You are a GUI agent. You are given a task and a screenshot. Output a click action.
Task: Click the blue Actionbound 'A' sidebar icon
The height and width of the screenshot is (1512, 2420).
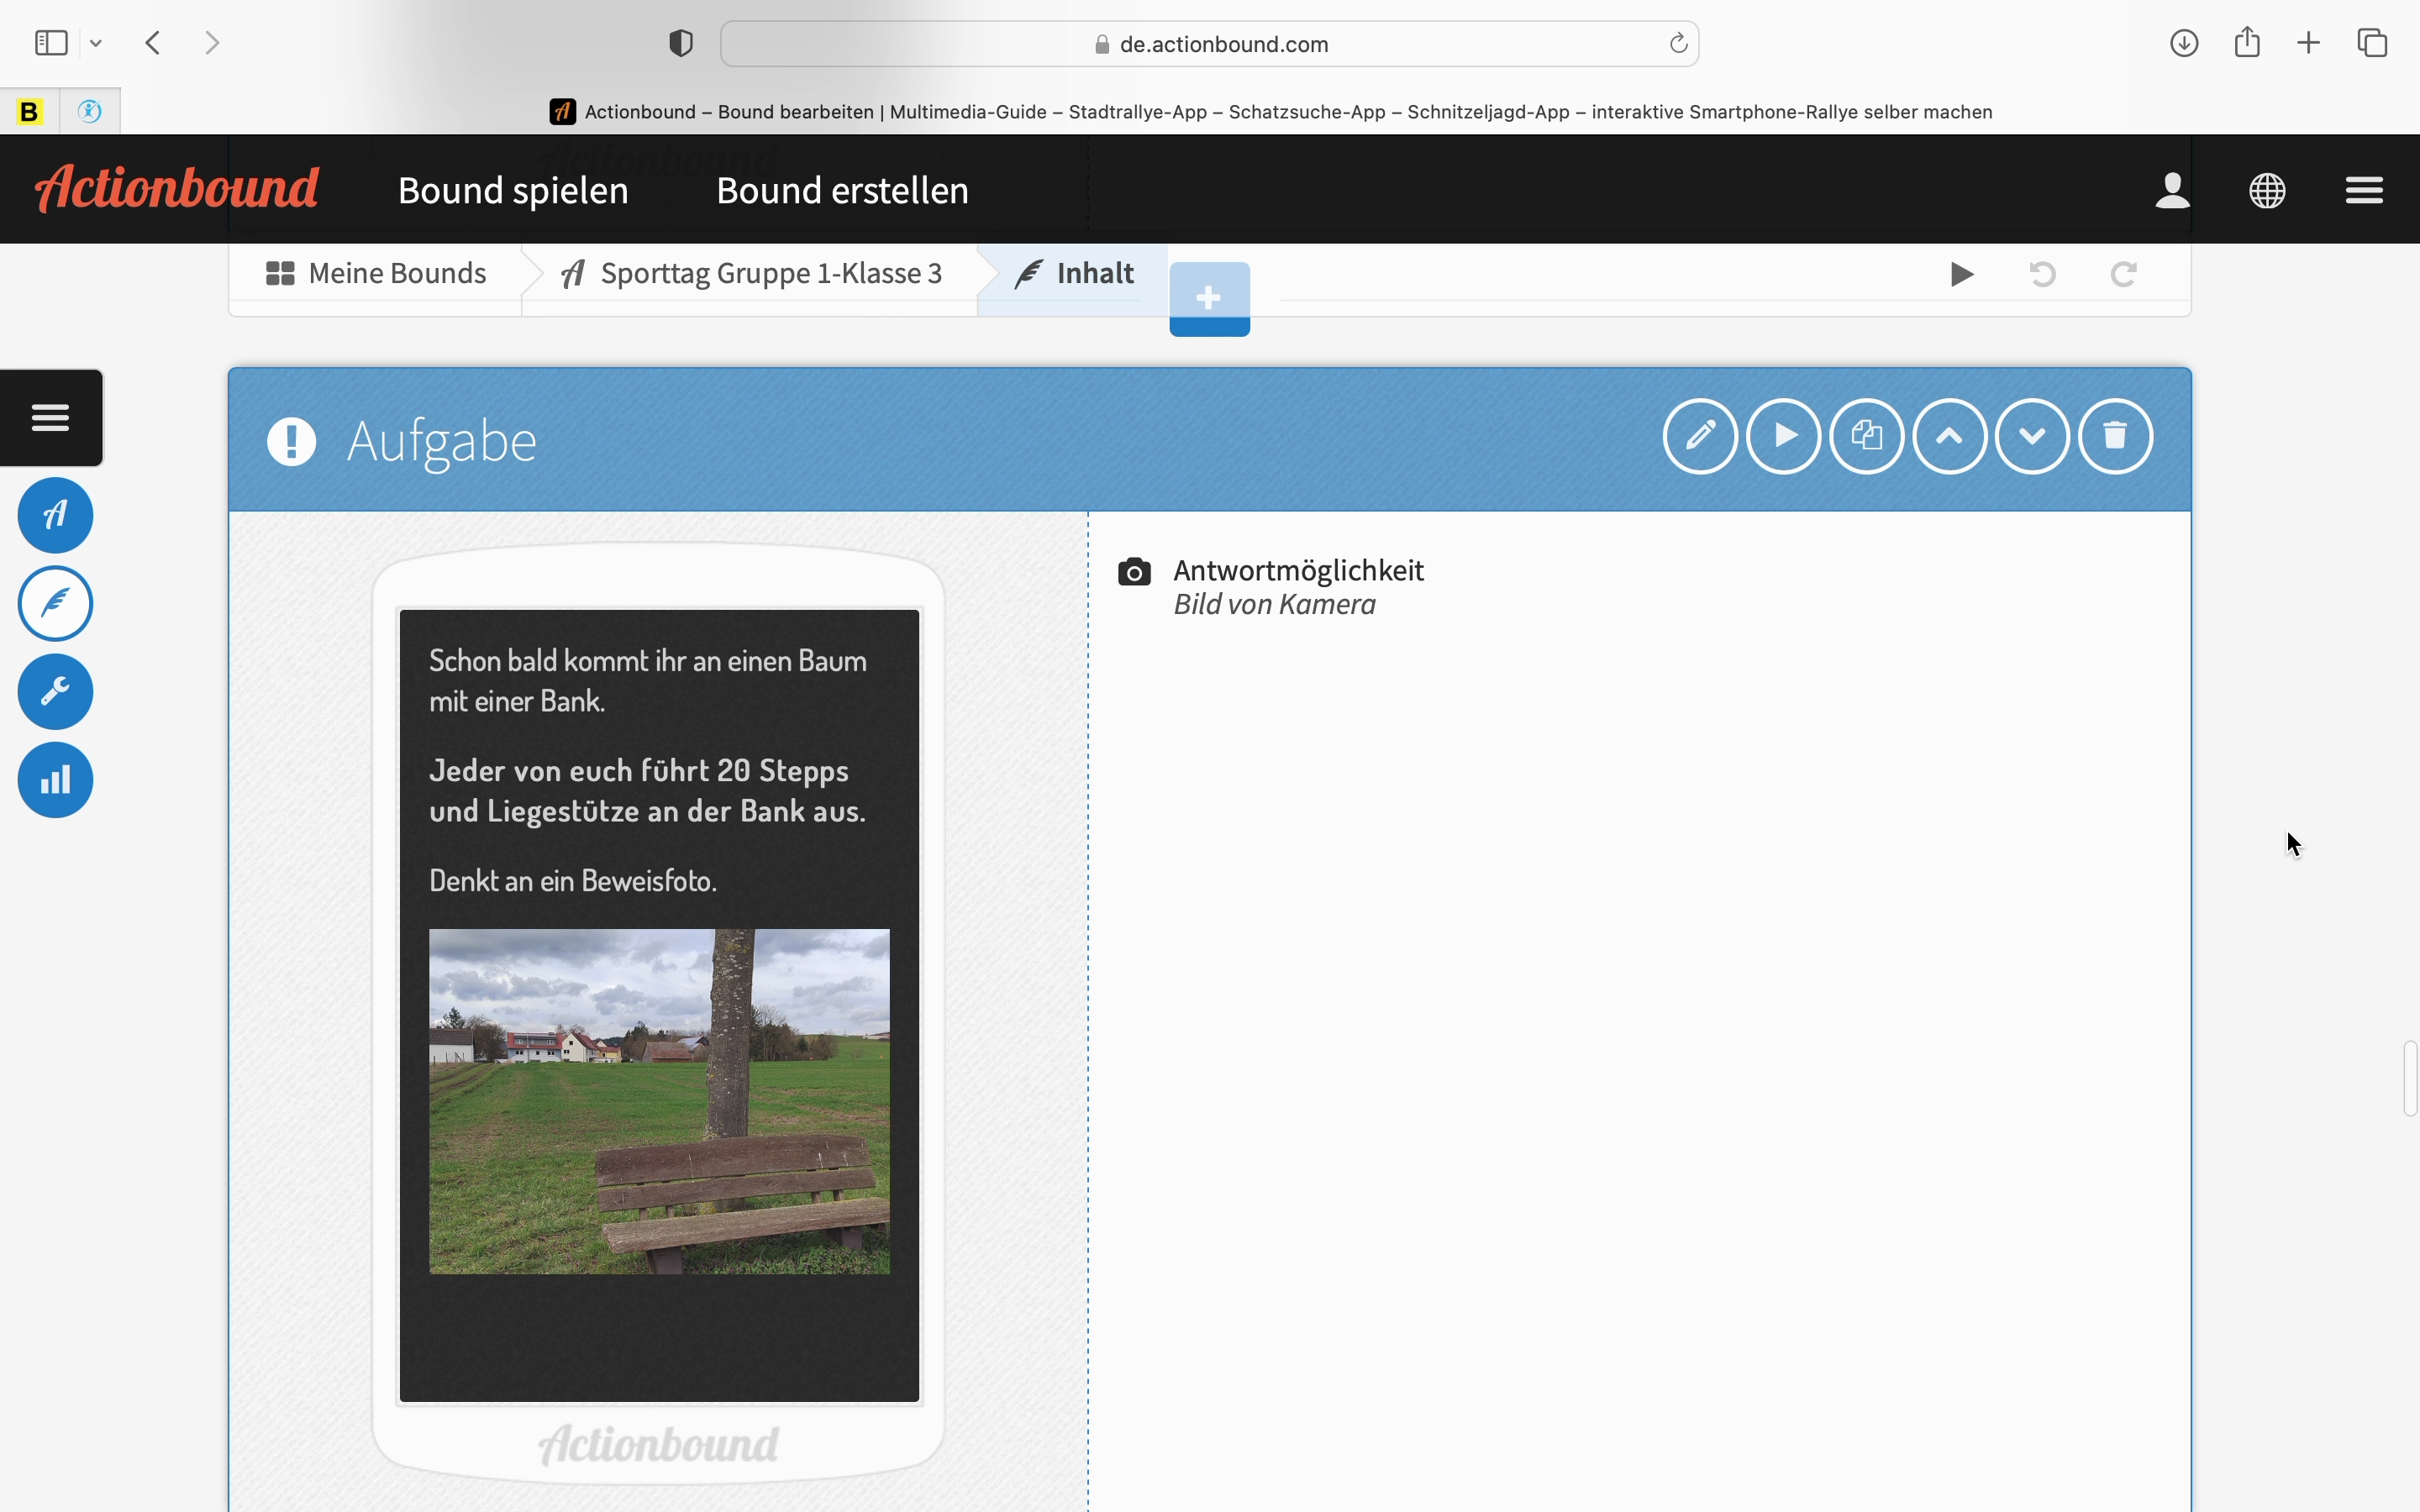[55, 515]
